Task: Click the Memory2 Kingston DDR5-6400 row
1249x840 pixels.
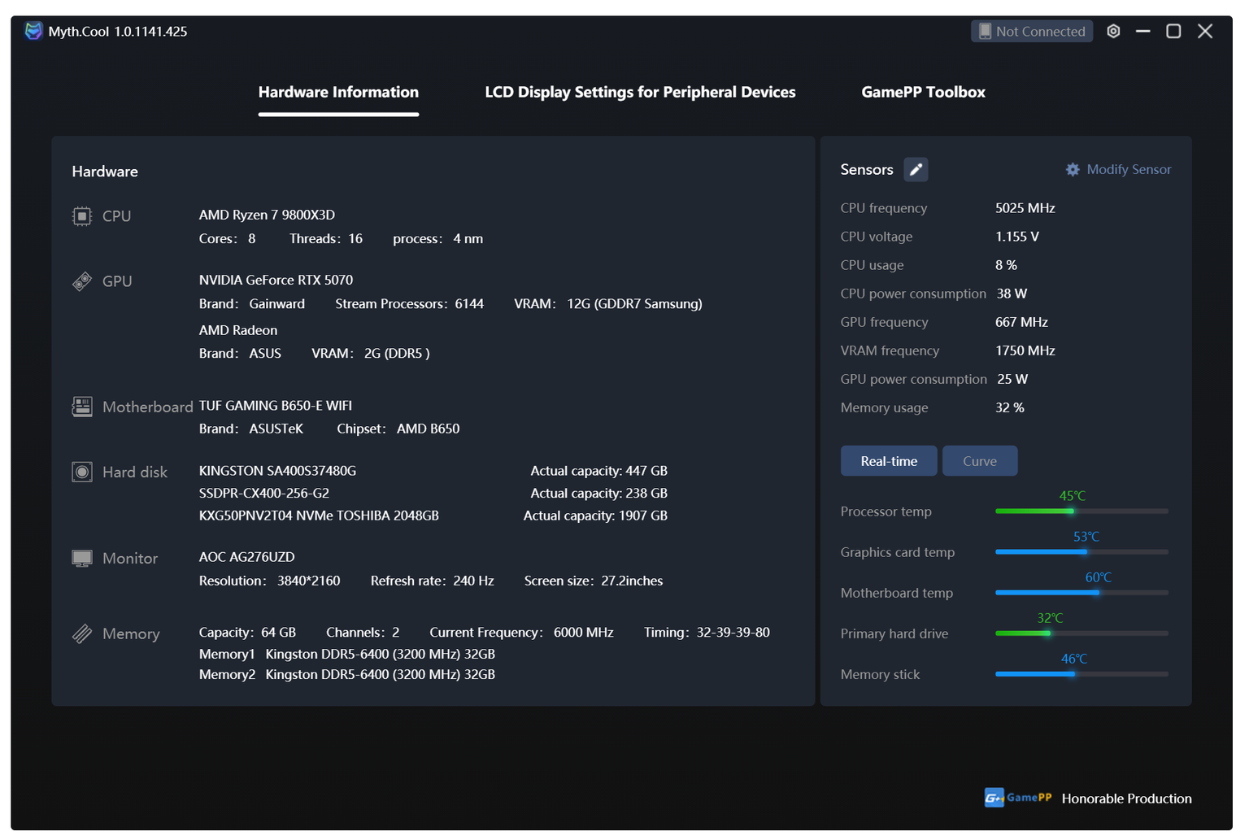Action: click(x=347, y=674)
